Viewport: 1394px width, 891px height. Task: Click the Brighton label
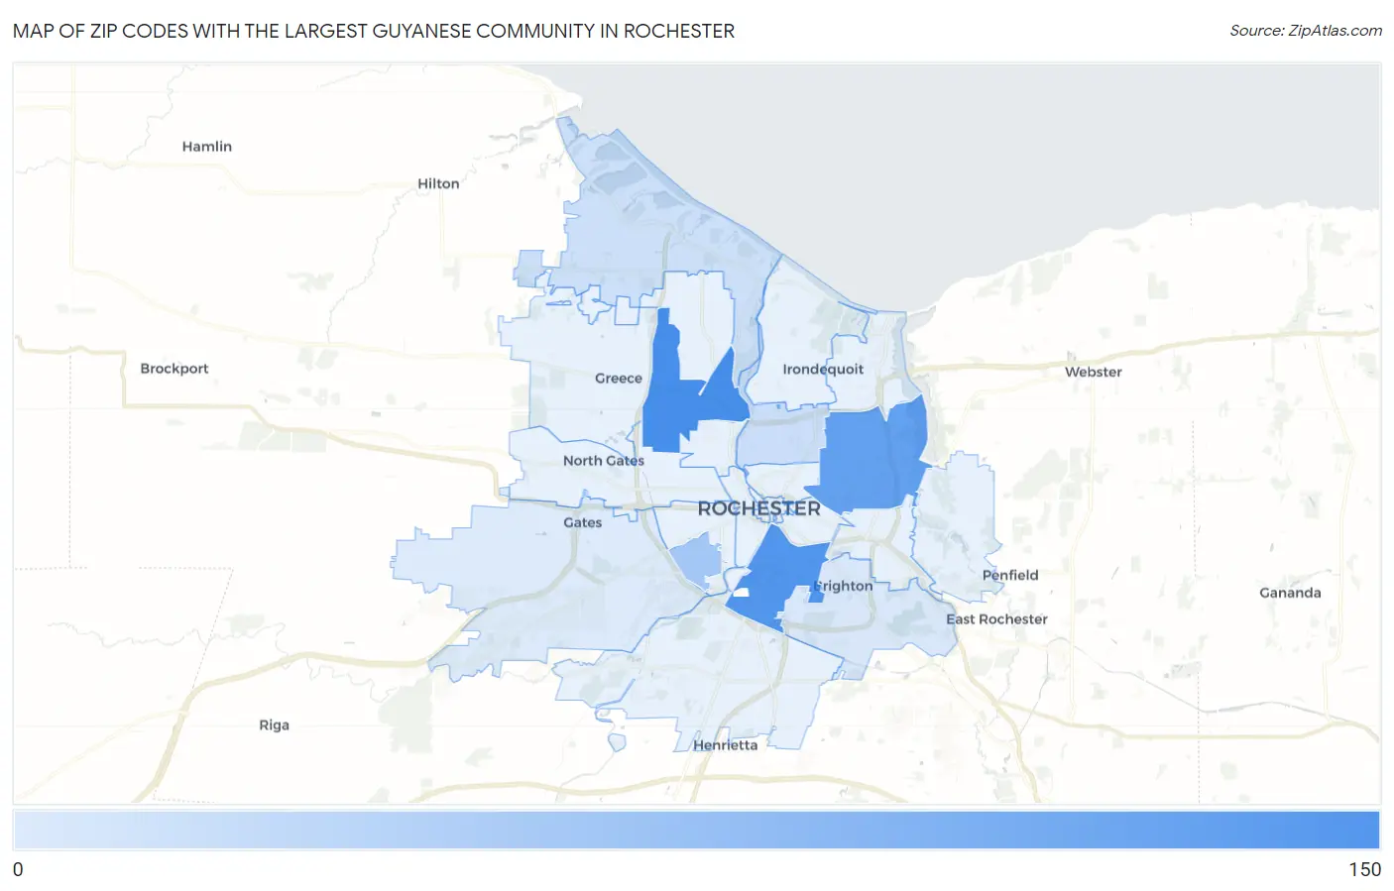pyautogui.click(x=844, y=586)
